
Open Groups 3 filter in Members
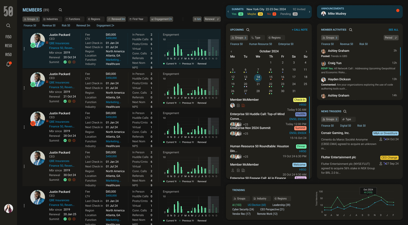click(x=31, y=19)
